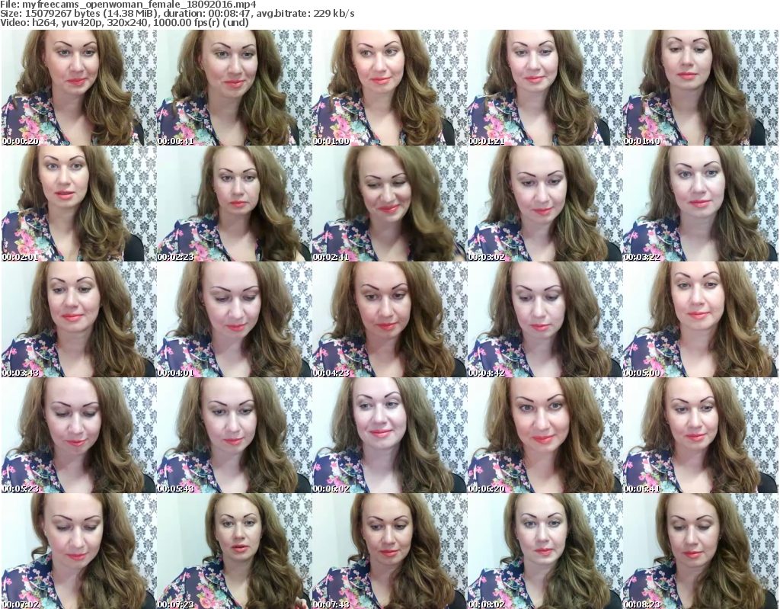Click the frame stamped 00:03:43
Screen dimensions: 780x609
78,319
